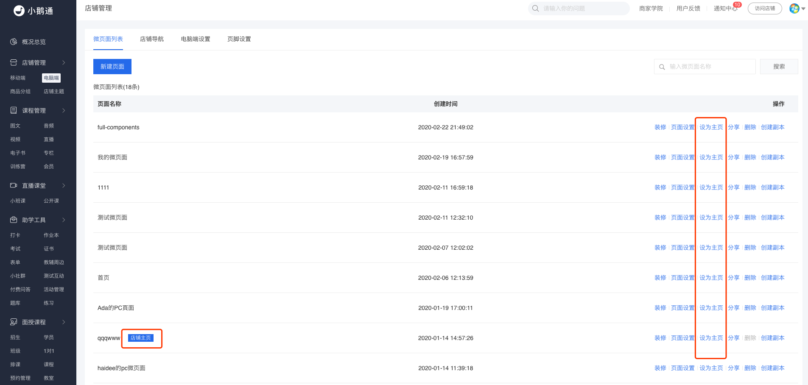Switch to the 店铺导航 tab

click(152, 39)
